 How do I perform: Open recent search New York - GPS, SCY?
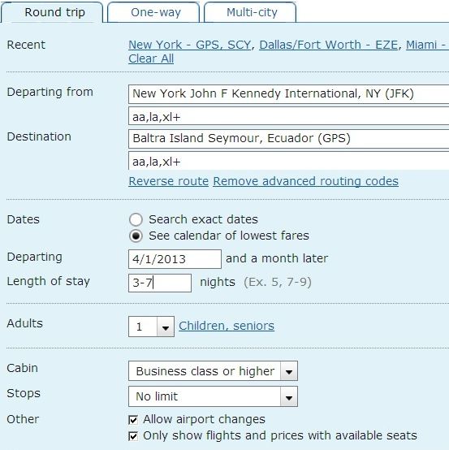pyautogui.click(x=190, y=45)
